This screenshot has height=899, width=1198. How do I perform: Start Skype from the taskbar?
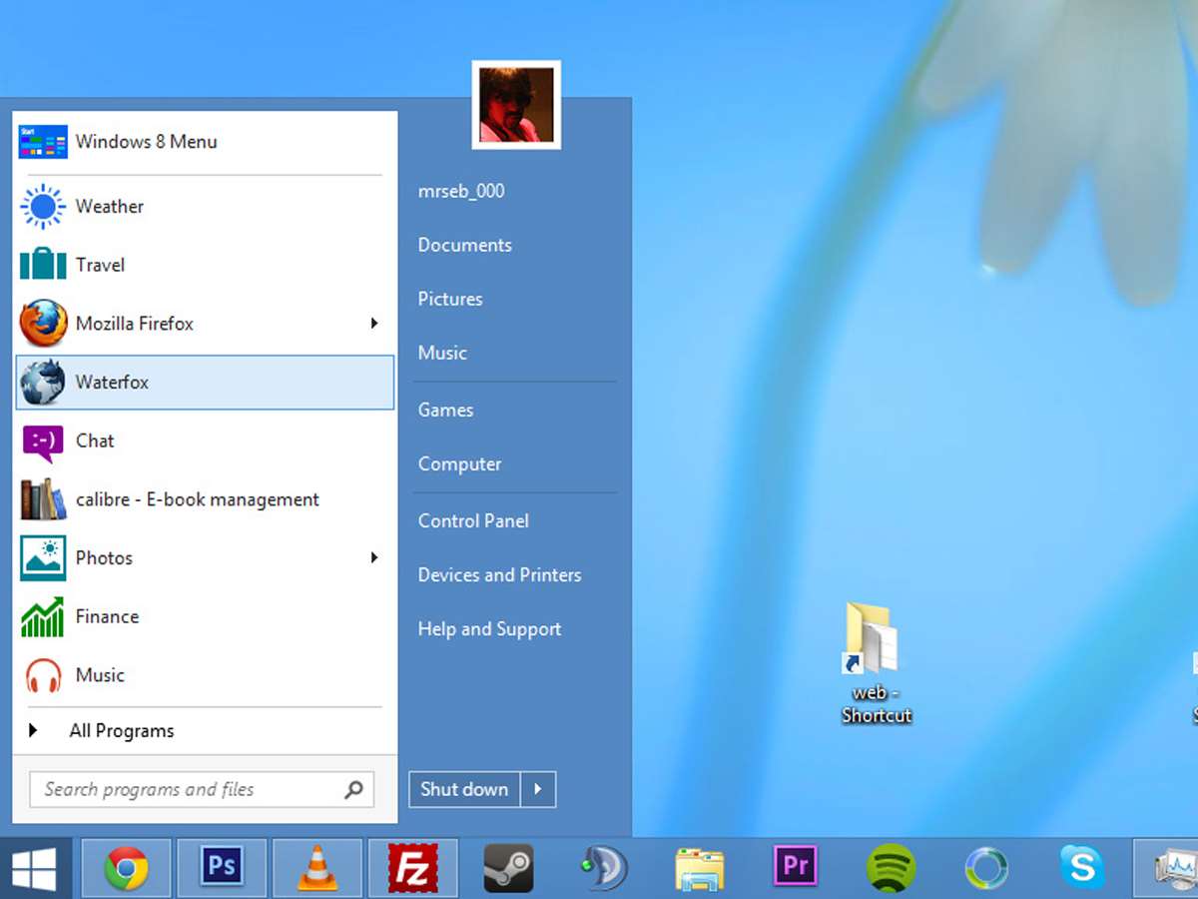pos(1082,867)
